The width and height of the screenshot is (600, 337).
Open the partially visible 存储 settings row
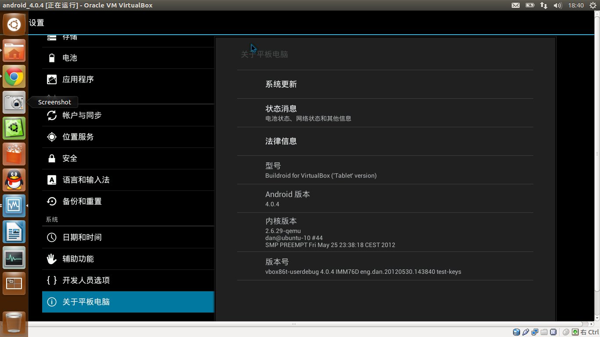(x=128, y=40)
